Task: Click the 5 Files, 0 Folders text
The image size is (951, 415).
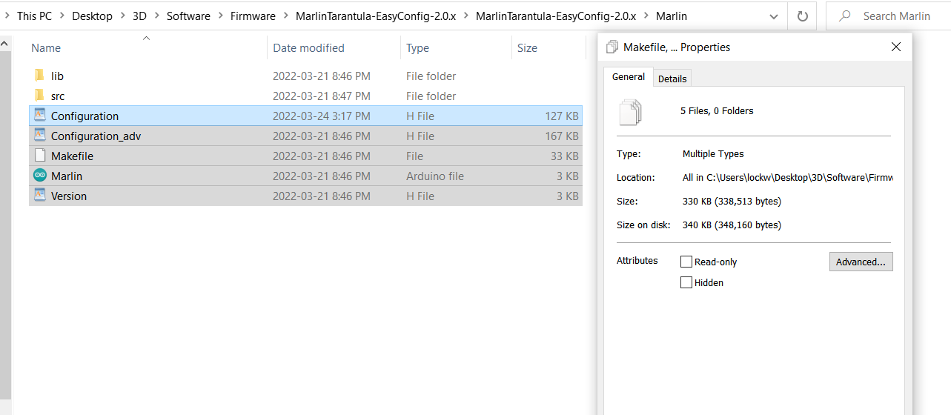Action: (x=717, y=110)
